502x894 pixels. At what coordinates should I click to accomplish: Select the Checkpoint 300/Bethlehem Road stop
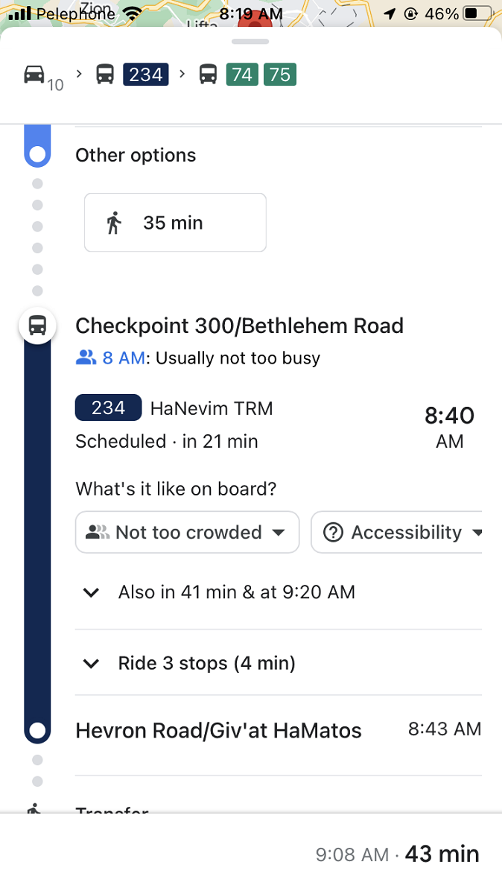click(238, 326)
